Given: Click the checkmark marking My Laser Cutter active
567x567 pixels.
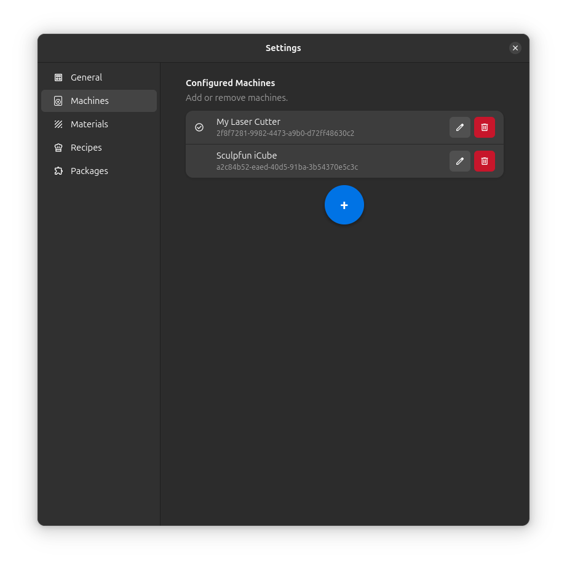Looking at the screenshot, I should click(199, 127).
